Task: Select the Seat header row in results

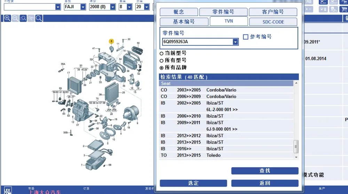Action: [226, 83]
